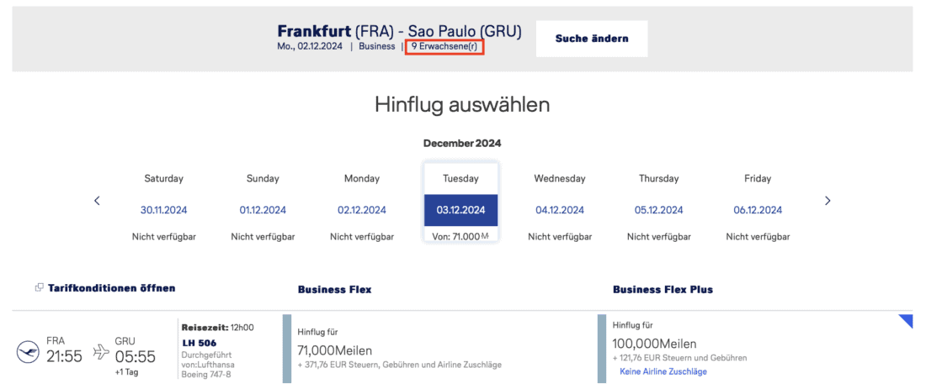Select Friday 06.12.2024 date tab
This screenshot has height=389, width=926.
point(758,210)
